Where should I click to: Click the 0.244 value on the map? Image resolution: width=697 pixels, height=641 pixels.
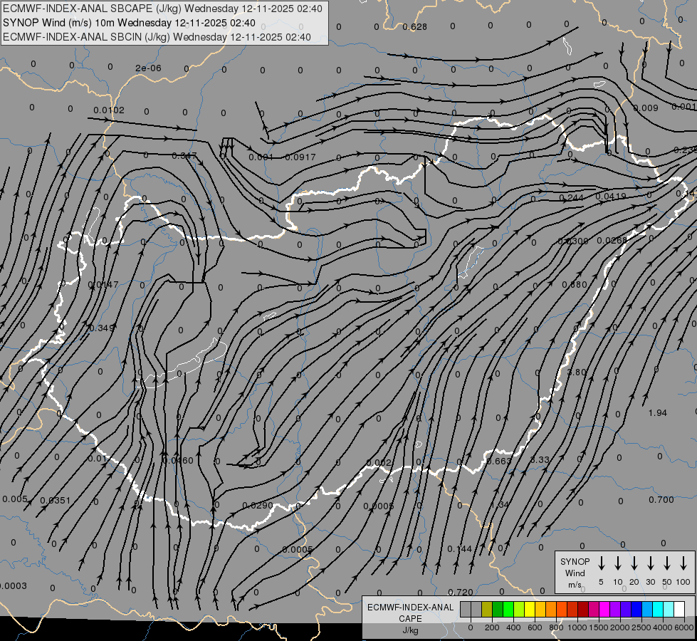[x=571, y=197]
